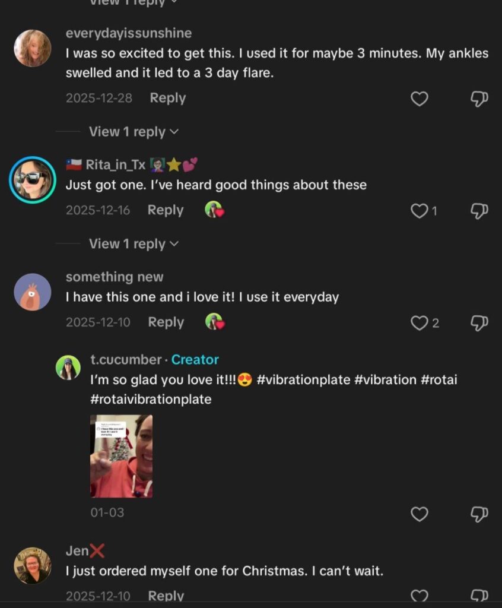Reply to Rita_in_Tx's comment
Screen dimensions: 502x608
pyautogui.click(x=165, y=210)
